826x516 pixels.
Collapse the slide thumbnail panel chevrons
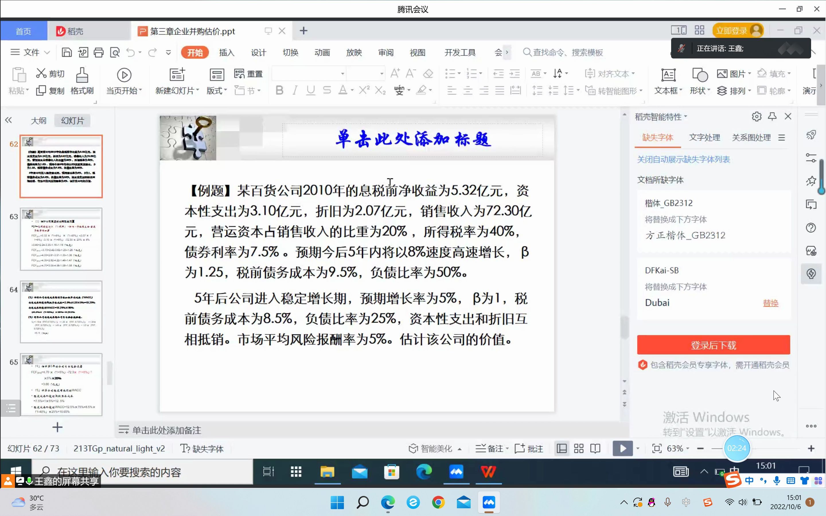click(x=9, y=120)
